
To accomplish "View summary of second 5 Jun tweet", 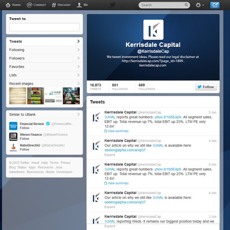I will pyautogui.click(x=116, y=183).
